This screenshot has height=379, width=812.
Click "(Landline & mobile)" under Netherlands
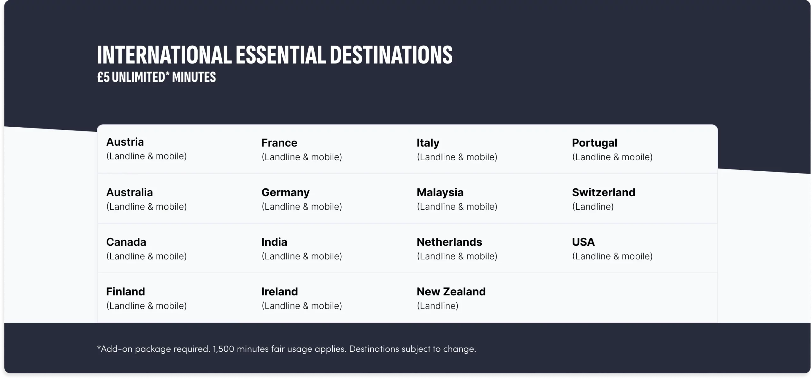(x=457, y=256)
